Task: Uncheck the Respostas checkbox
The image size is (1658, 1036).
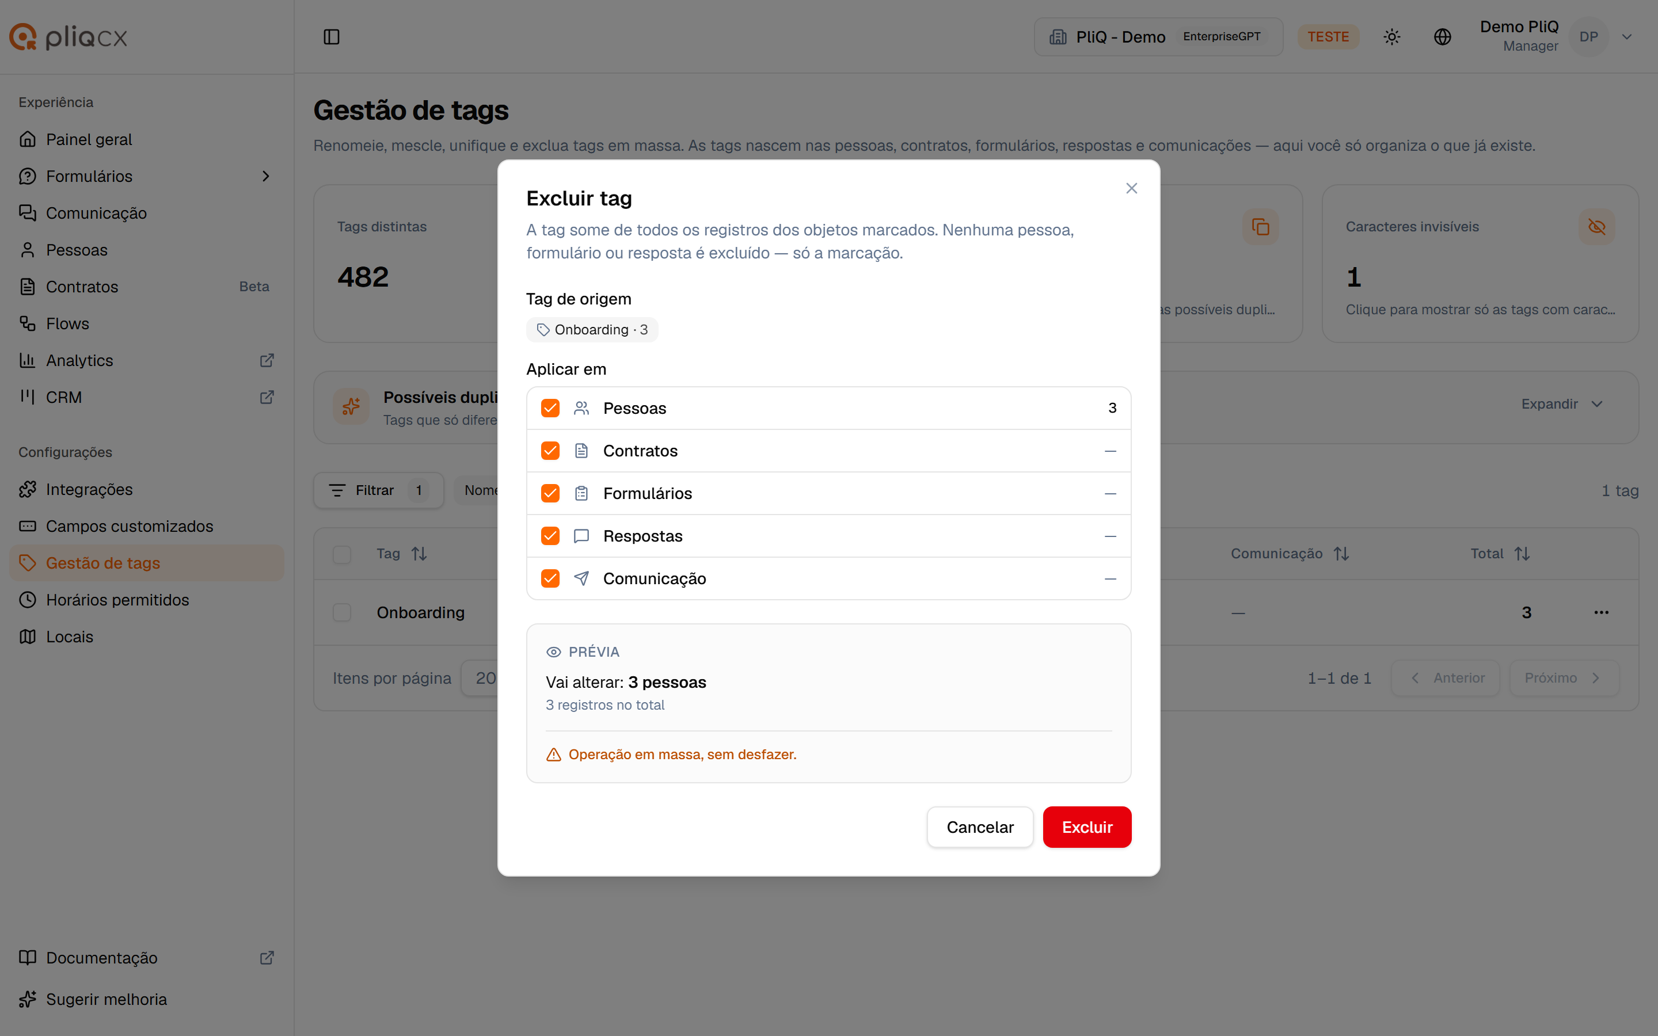Action: coord(550,536)
